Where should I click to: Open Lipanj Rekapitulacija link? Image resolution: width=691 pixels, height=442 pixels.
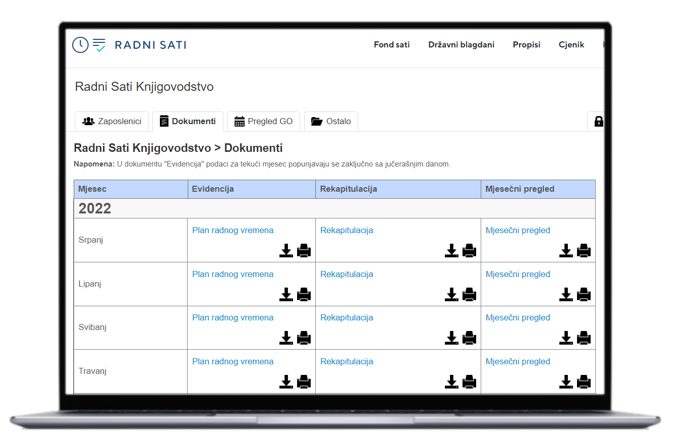[347, 274]
